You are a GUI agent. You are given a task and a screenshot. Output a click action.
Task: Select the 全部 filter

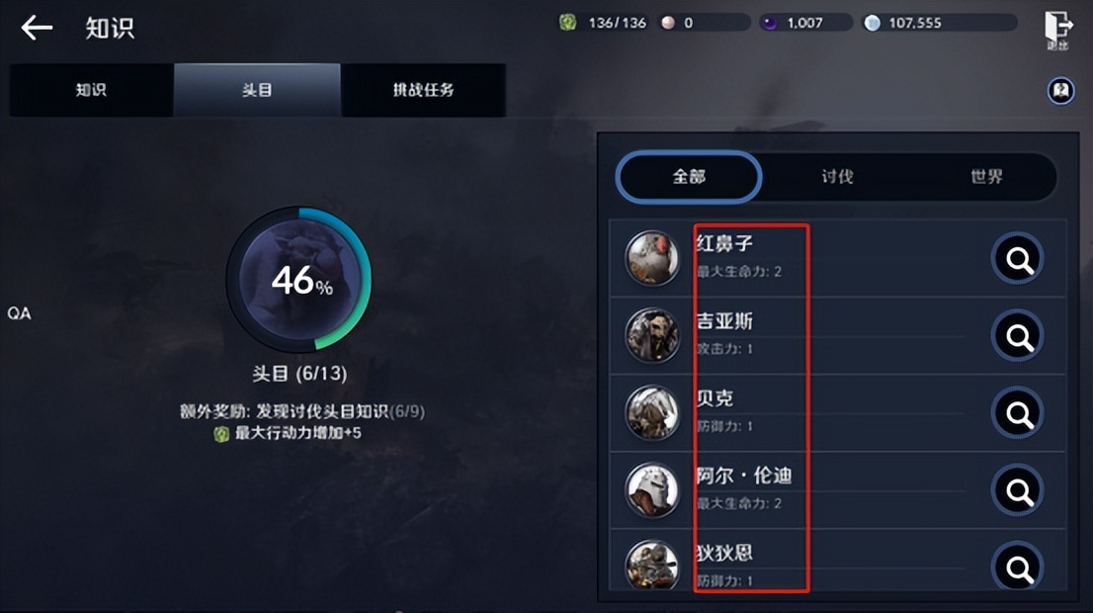tap(689, 176)
